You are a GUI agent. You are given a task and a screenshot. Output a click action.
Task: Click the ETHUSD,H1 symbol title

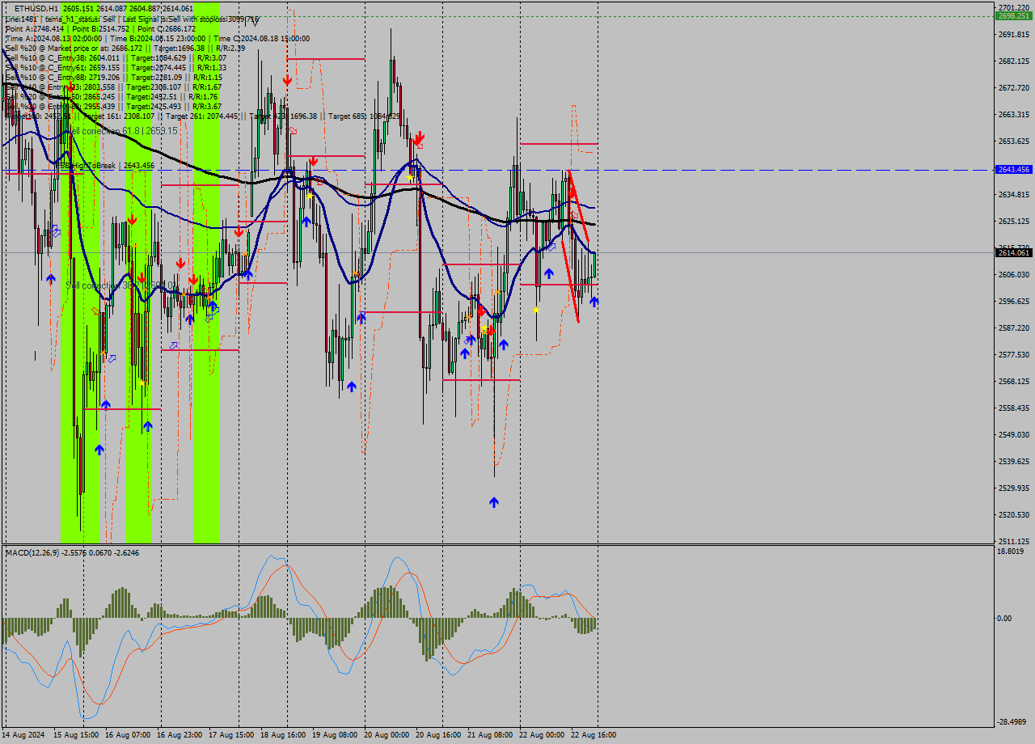(x=36, y=8)
